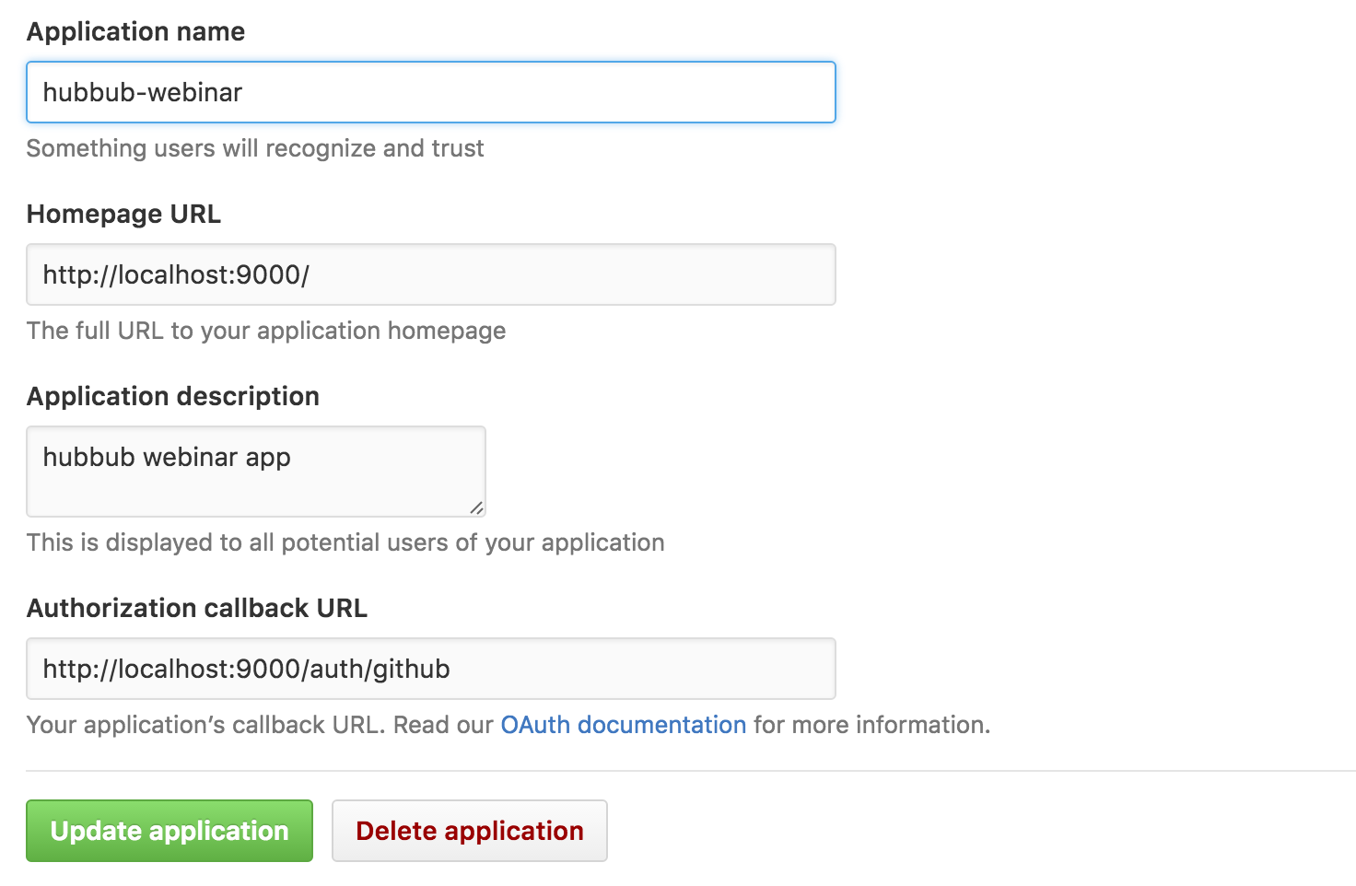
Task: Click the "hubbub webinar app" description text
Action: click(x=167, y=457)
